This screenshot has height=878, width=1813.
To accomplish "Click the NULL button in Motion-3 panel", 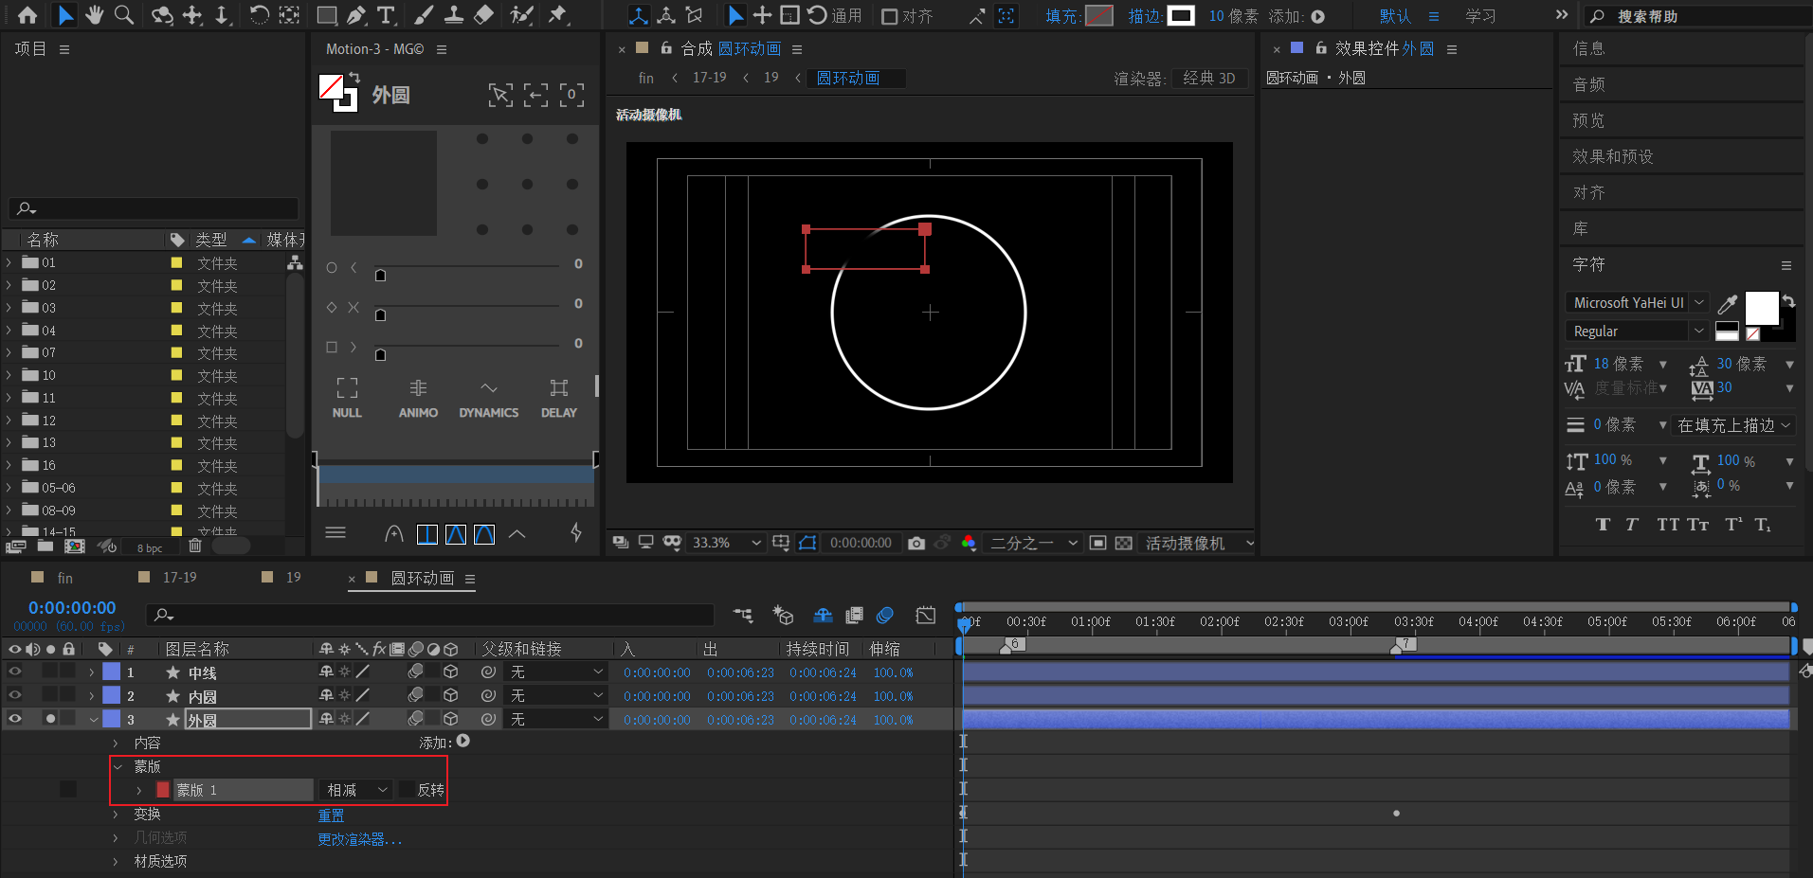I will (347, 398).
